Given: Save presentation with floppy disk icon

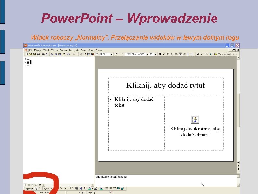Looking at the screenshot, I should coord(34,54).
